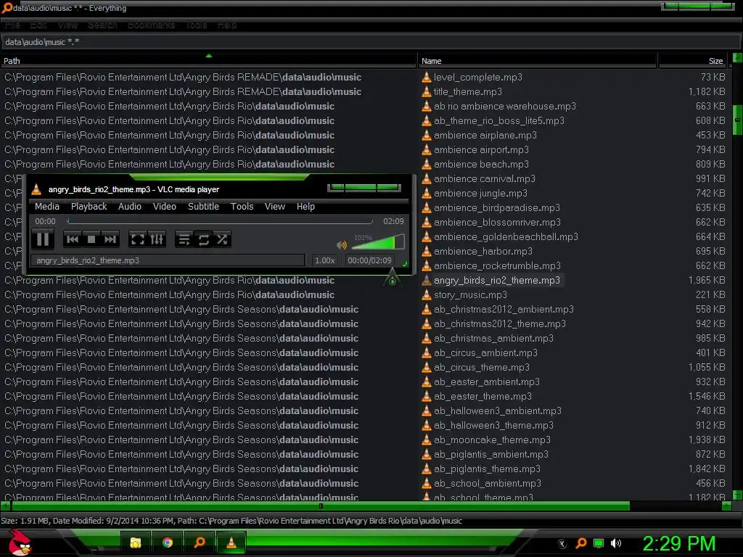Click icon of ab_halloween3_ambient.mp3
The height and width of the screenshot is (557, 743).
[427, 411]
